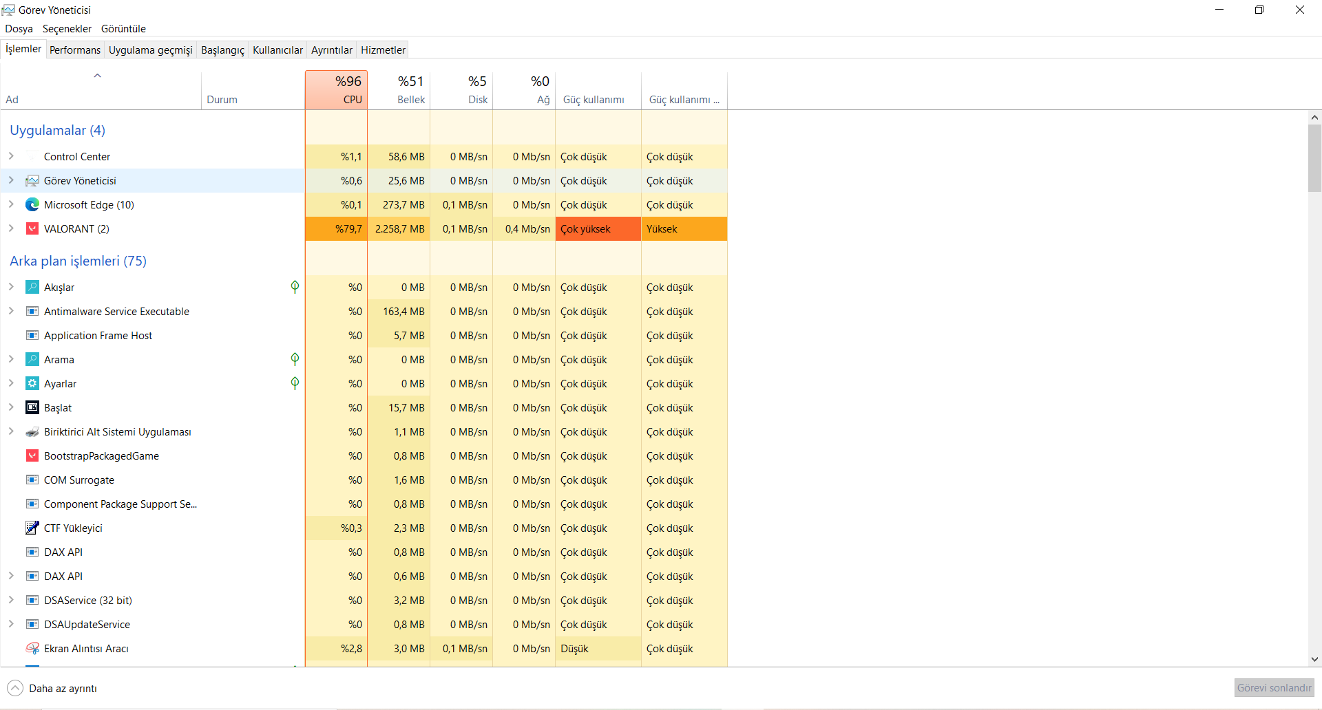Switch to the Performans tab

pos(75,50)
